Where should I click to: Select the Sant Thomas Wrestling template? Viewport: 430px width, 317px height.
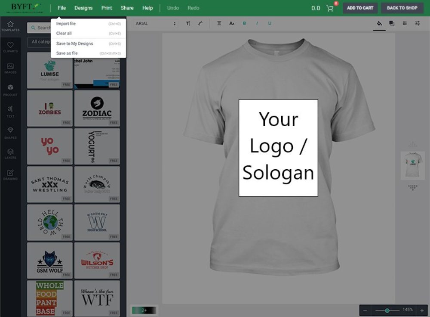coord(50,184)
